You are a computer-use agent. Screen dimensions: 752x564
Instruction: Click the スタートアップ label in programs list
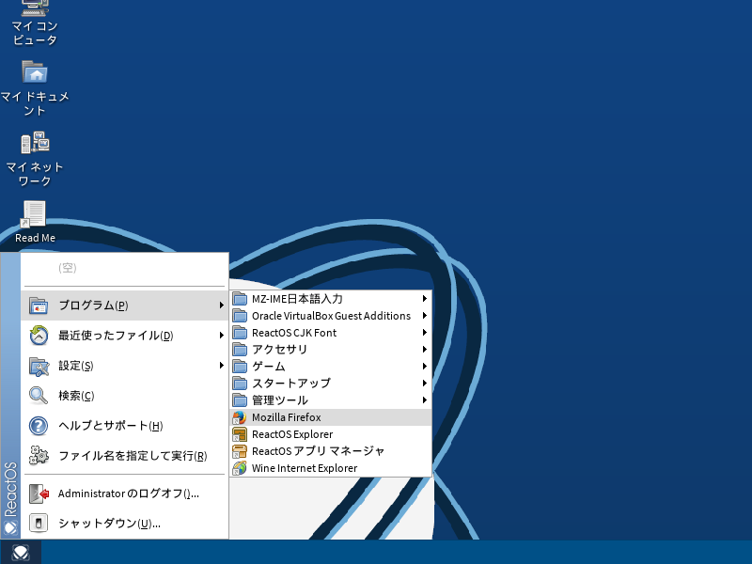(x=291, y=384)
